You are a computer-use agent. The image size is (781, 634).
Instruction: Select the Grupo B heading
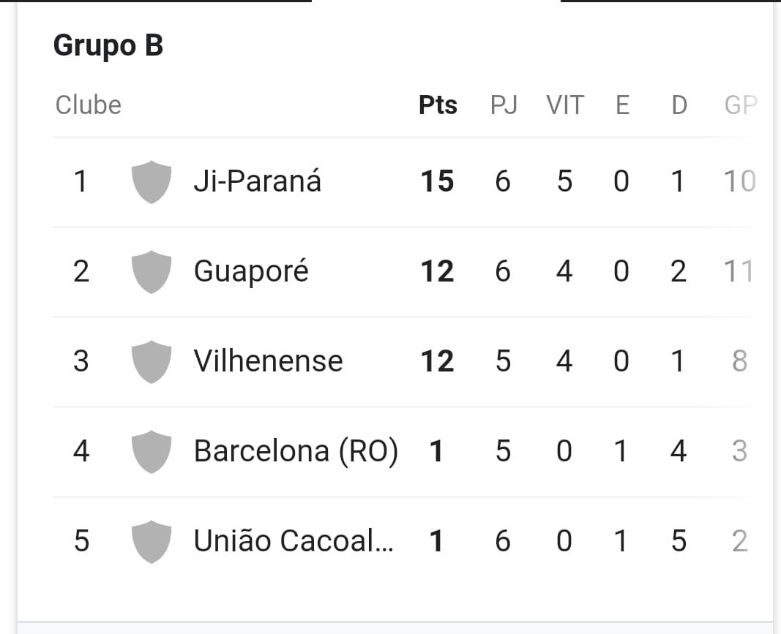point(108,45)
